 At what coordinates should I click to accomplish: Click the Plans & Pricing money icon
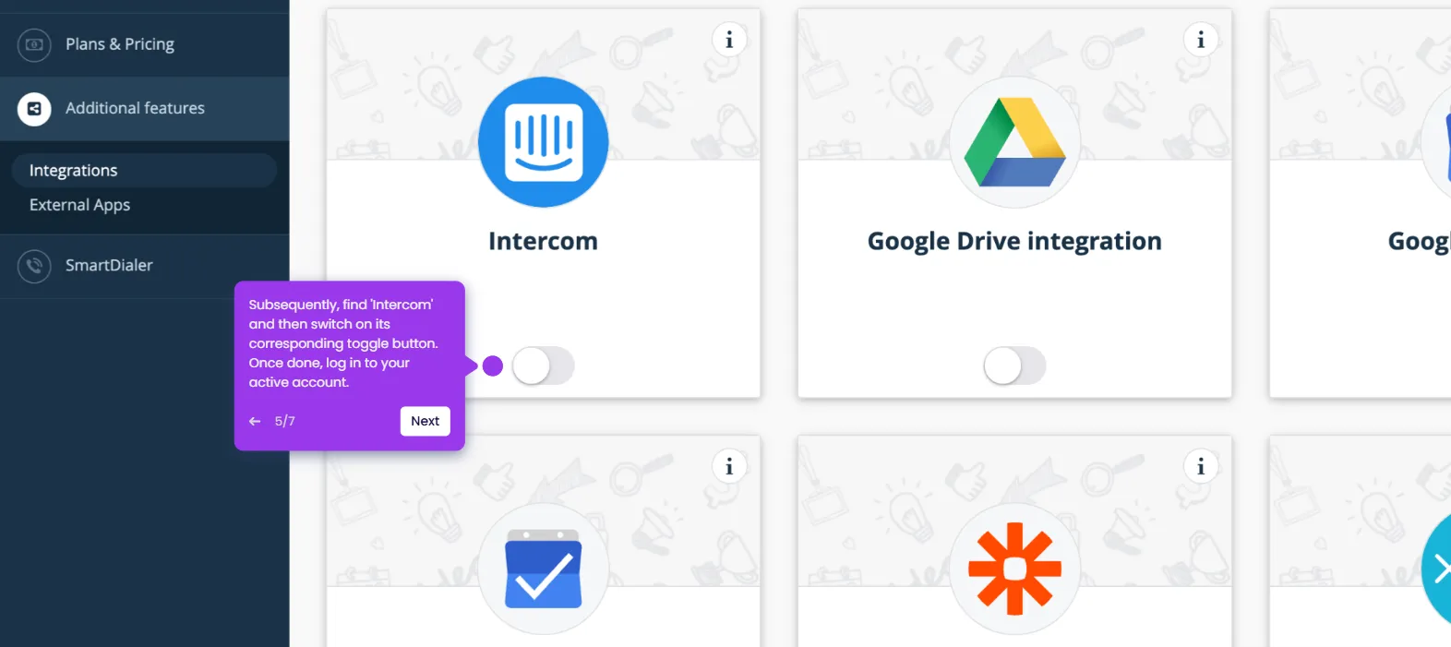tap(34, 44)
